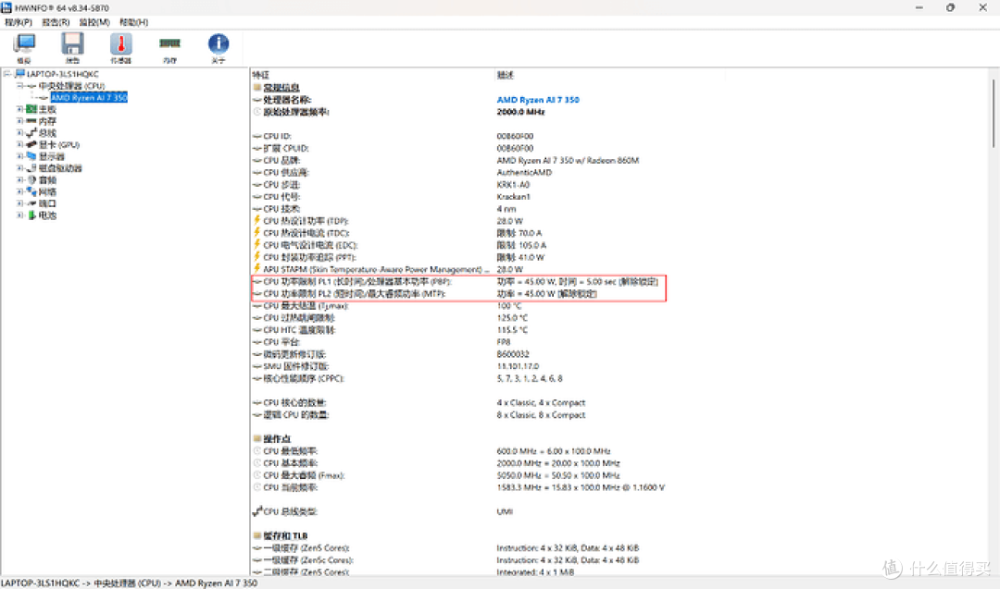Expand the 网络 tree node
This screenshot has width=1000, height=589.
19,191
